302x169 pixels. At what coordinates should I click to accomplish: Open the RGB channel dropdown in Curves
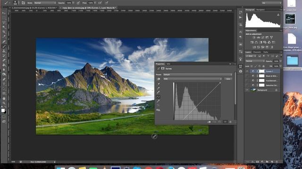(x=193, y=79)
